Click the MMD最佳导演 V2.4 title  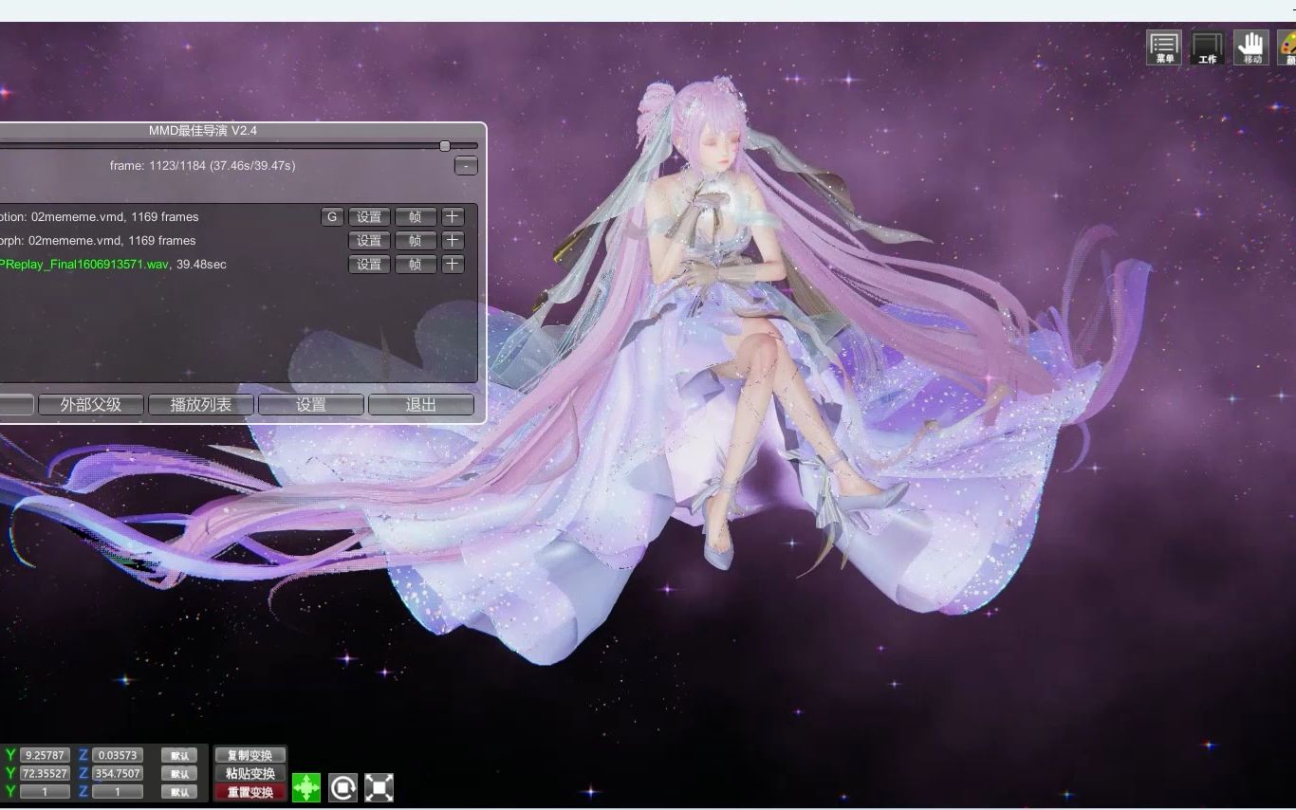coord(203,131)
